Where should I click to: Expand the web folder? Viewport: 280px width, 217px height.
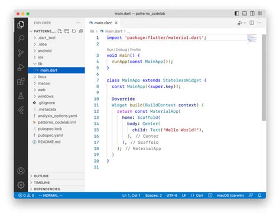pos(57,90)
